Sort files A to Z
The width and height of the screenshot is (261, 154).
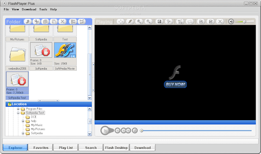click(x=82, y=22)
